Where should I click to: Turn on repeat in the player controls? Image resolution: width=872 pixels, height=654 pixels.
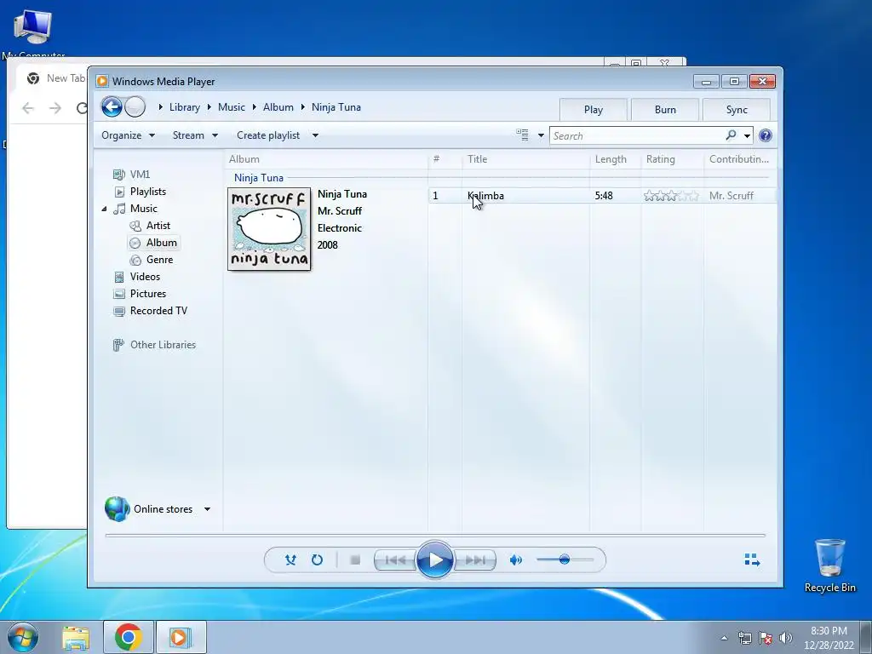pyautogui.click(x=317, y=559)
